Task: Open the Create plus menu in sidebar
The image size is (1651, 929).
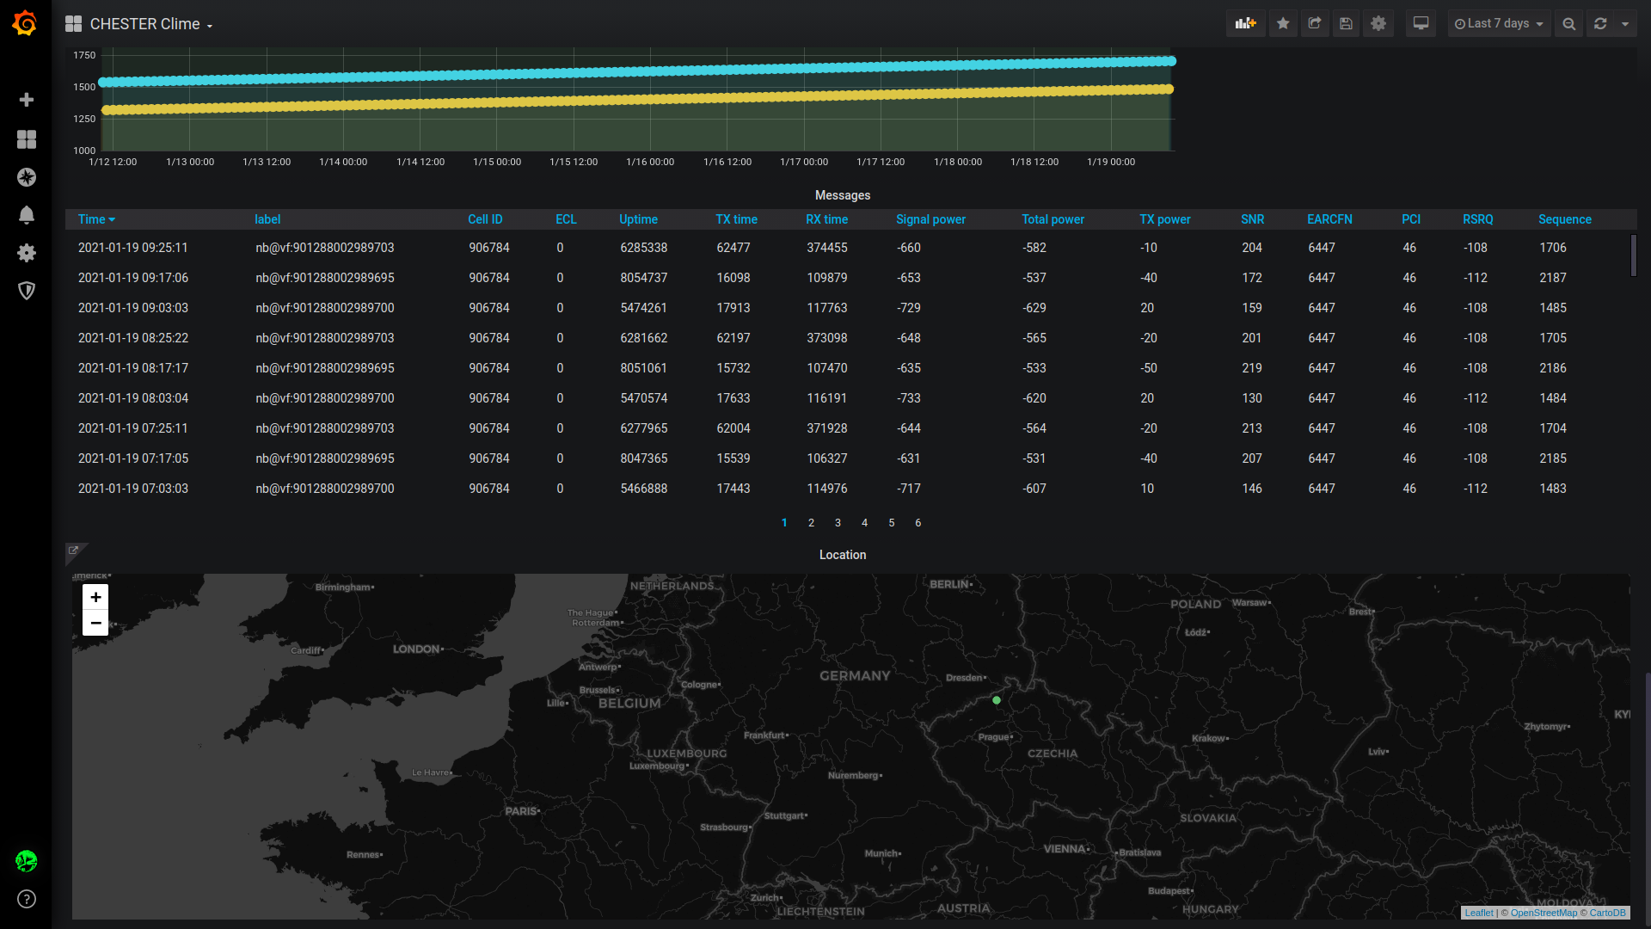Action: [27, 100]
